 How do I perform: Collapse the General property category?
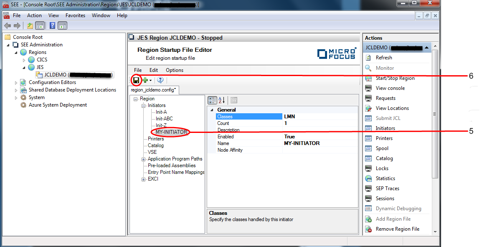(x=212, y=110)
